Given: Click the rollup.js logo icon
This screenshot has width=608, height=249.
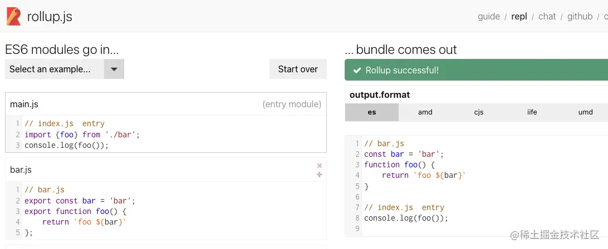Looking at the screenshot, I should click(x=13, y=16).
